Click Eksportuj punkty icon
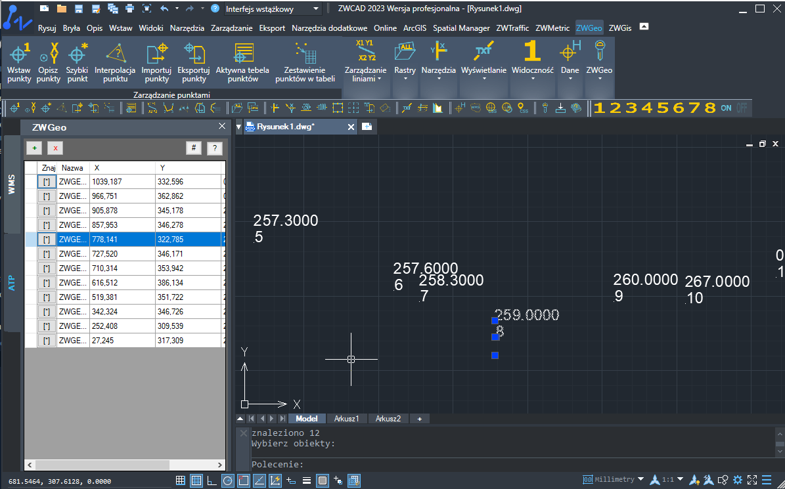 pyautogui.click(x=194, y=63)
